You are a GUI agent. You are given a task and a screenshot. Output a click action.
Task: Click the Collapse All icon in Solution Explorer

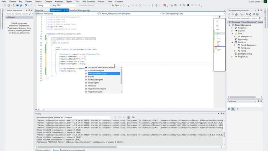(x=254, y=14)
